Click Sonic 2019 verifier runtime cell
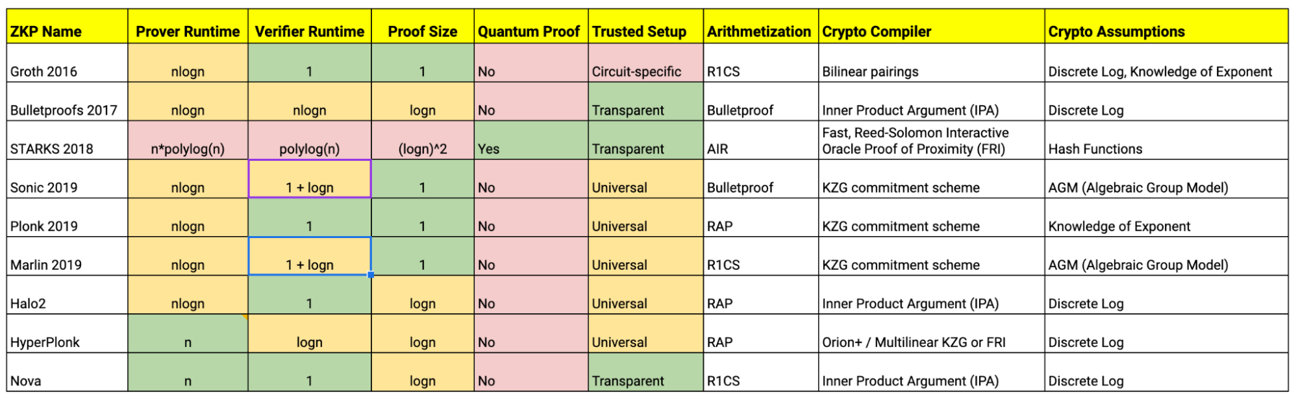Image resolution: width=1298 pixels, height=406 pixels. point(310,179)
